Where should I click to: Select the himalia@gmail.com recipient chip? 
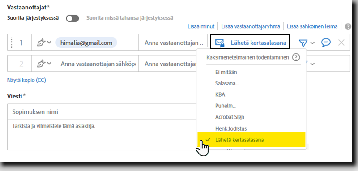tap(86, 43)
